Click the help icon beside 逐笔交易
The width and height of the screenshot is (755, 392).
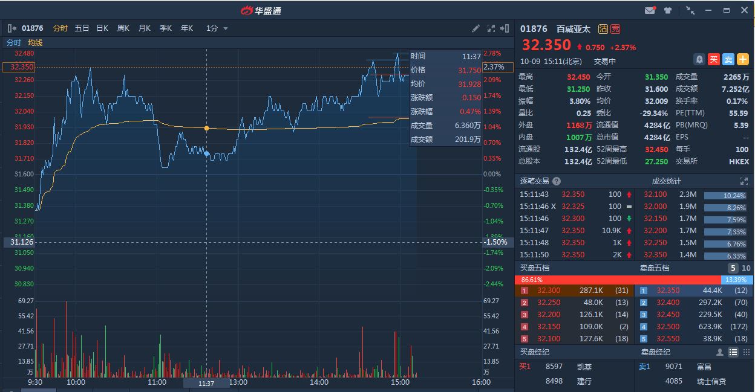coord(557,181)
